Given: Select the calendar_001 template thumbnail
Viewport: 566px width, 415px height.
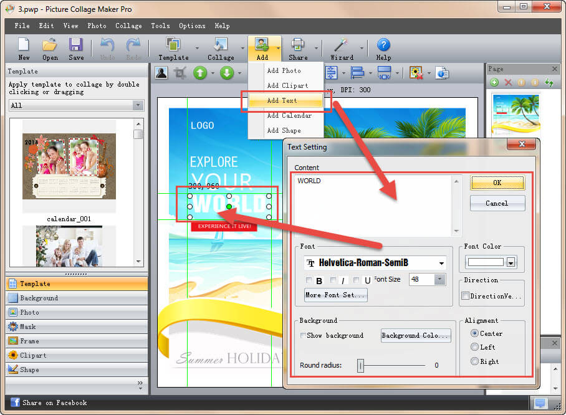Looking at the screenshot, I should click(69, 166).
